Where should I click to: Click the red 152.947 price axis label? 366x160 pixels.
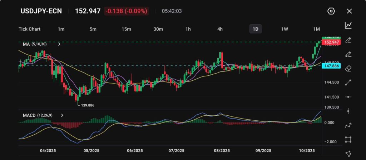(x=331, y=42)
